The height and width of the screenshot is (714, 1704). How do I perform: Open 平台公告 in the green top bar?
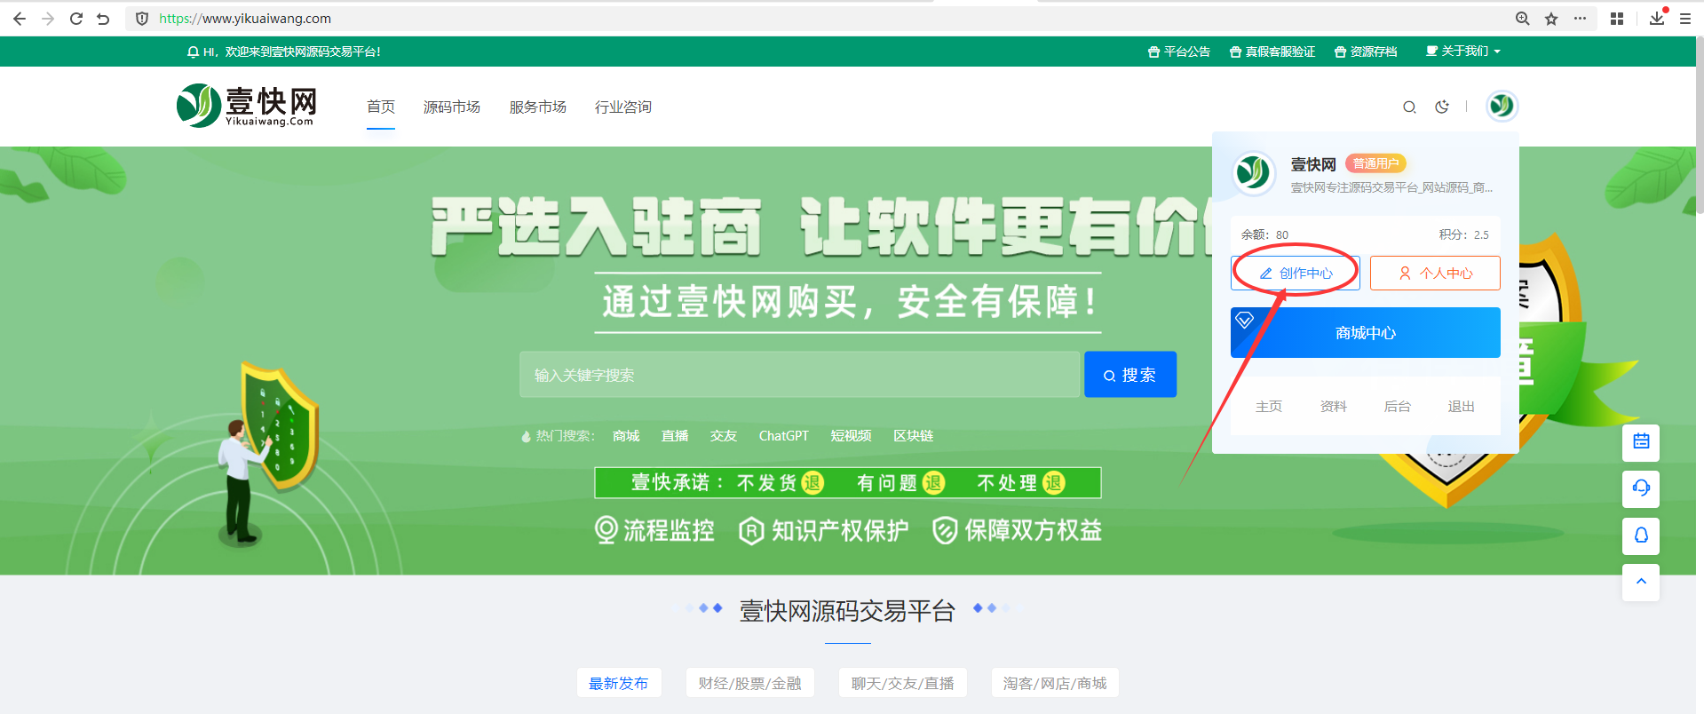(x=1179, y=52)
